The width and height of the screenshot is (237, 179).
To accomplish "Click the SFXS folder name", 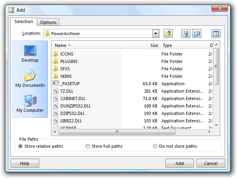I will 65,69.
